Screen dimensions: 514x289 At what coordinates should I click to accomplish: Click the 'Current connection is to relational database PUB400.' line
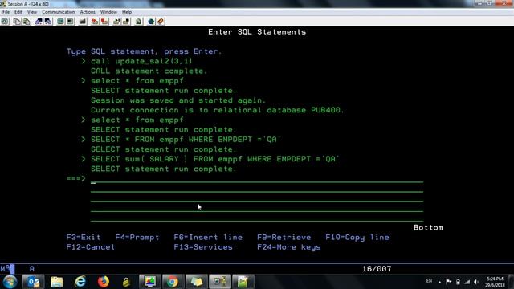point(218,110)
